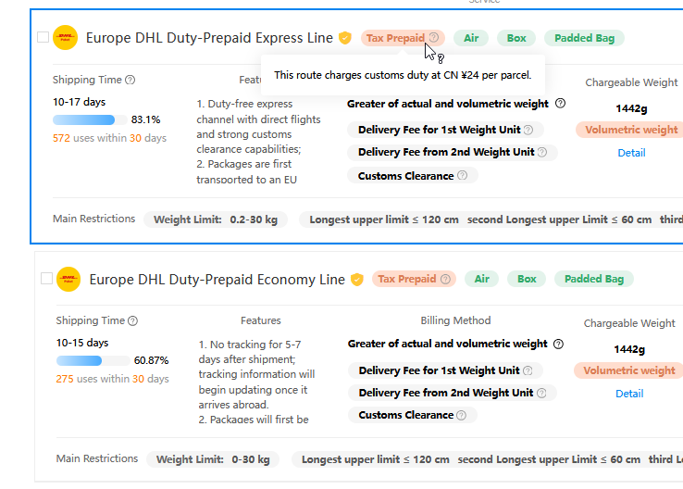The width and height of the screenshot is (683, 489).
Task: Click the DHL logo of Express Line
Action: point(66,37)
